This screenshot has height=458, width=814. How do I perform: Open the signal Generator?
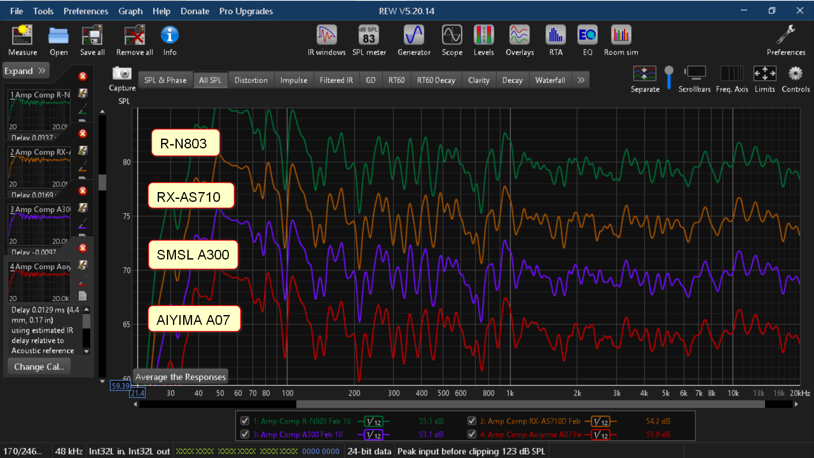(414, 40)
